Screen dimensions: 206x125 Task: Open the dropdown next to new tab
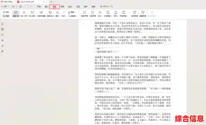(x=54, y=2)
